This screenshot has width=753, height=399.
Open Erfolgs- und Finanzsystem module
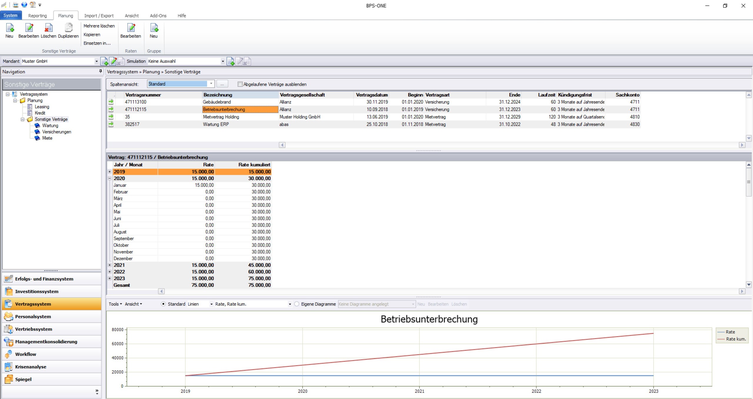[x=52, y=279]
